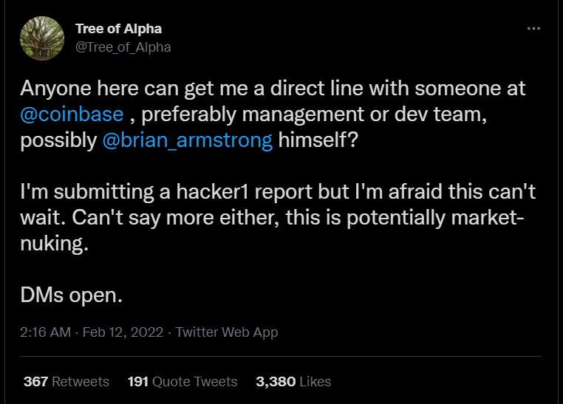Click the word "himself?" after the mention

pos(318,140)
